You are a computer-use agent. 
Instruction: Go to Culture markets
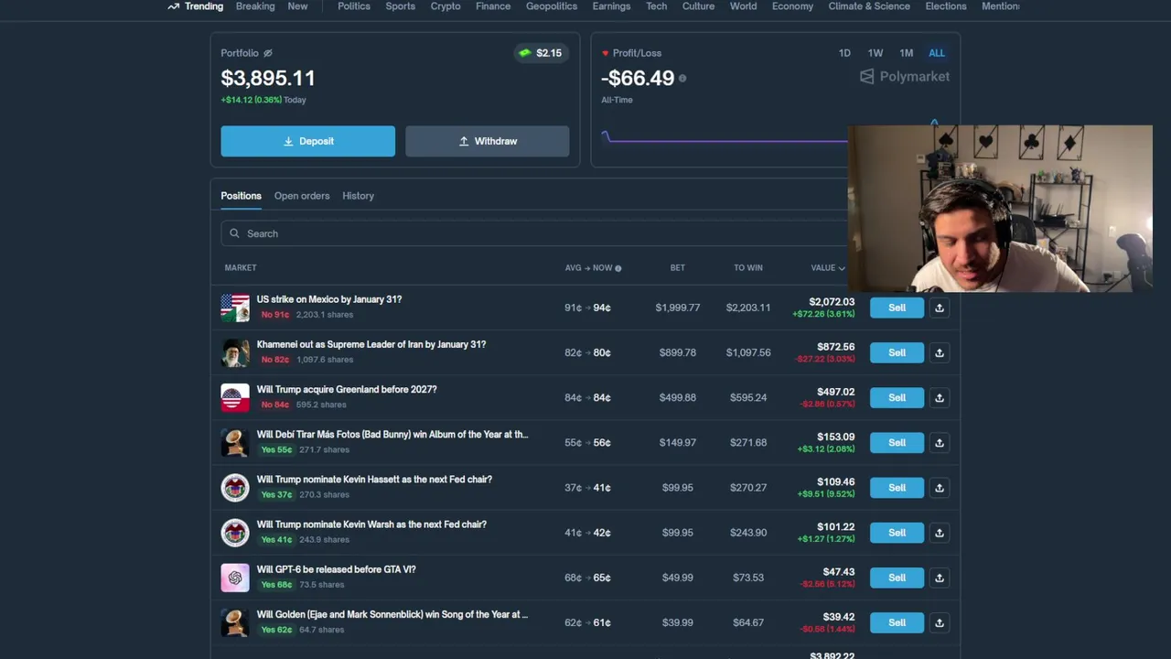(x=698, y=6)
